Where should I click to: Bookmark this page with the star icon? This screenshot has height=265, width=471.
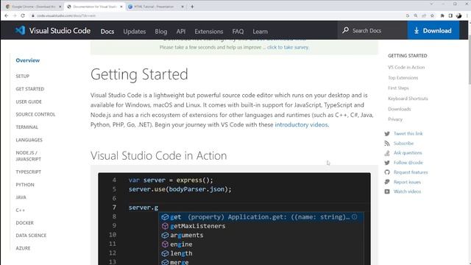tap(432, 15)
